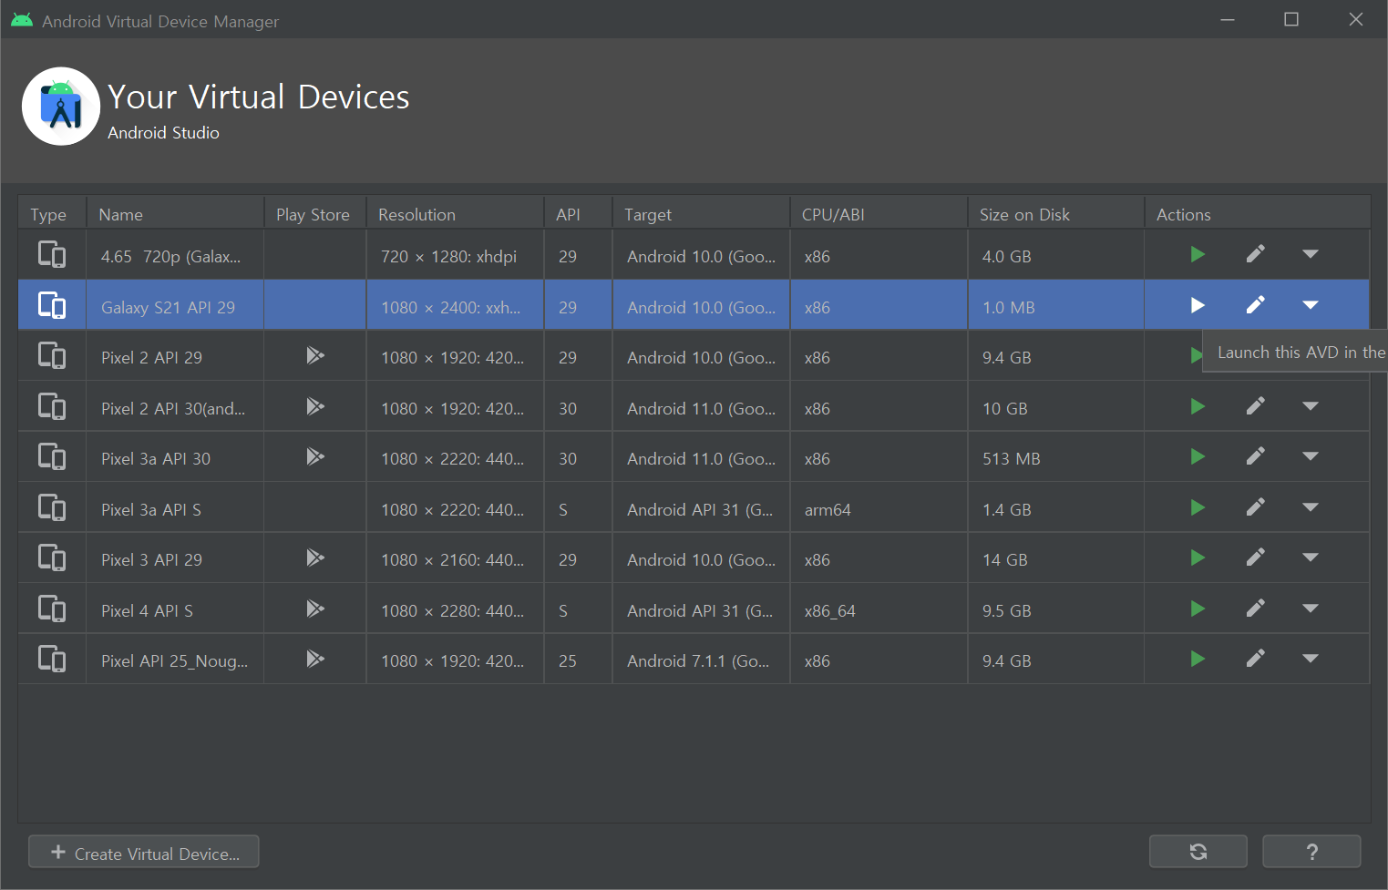Sort by Size on Disk column header
The height and width of the screenshot is (890, 1388).
pyautogui.click(x=1024, y=215)
